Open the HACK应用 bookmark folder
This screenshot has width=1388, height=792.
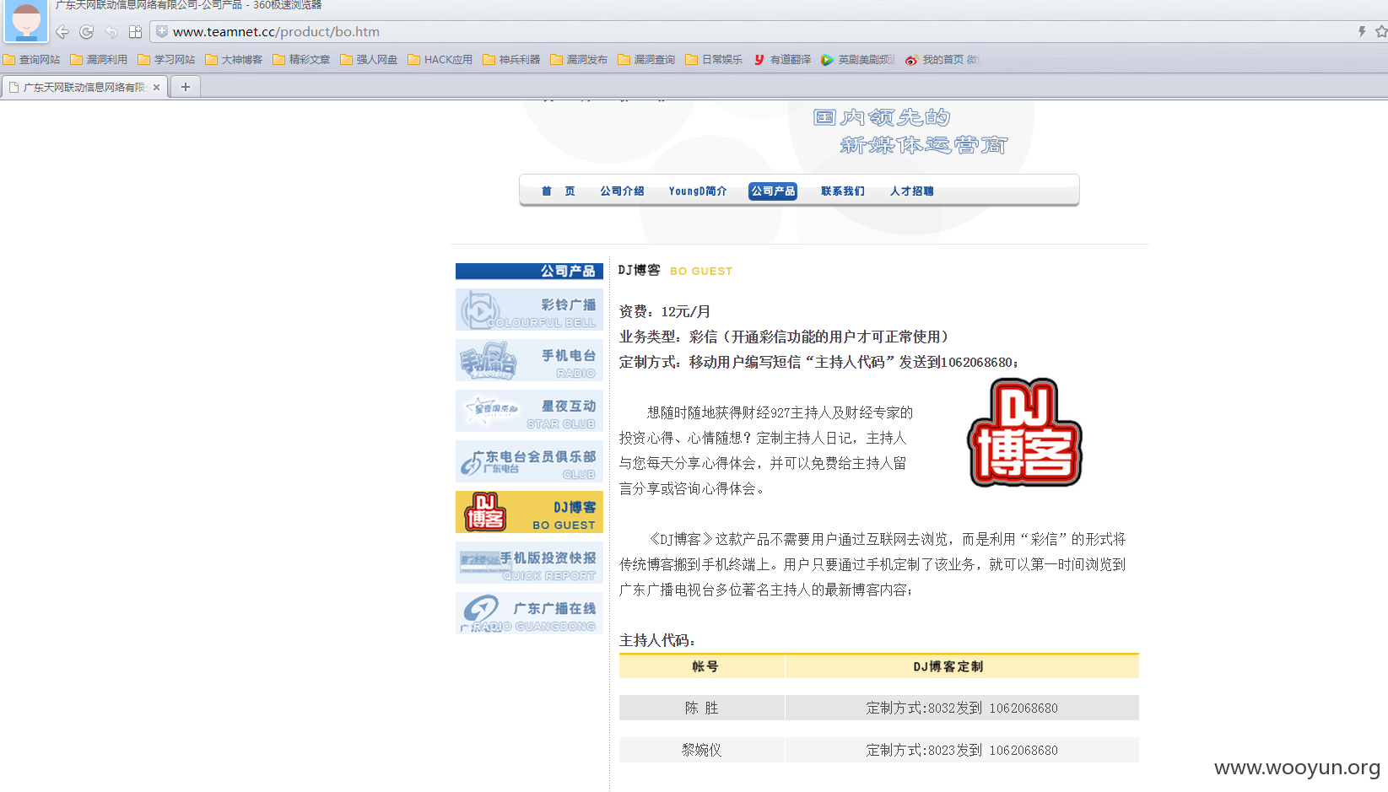tap(440, 60)
